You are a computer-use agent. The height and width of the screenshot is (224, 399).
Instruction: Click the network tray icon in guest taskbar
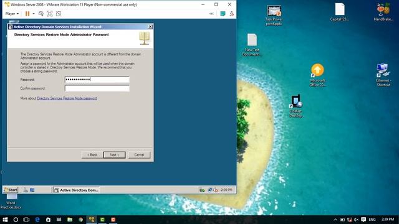click(x=209, y=190)
